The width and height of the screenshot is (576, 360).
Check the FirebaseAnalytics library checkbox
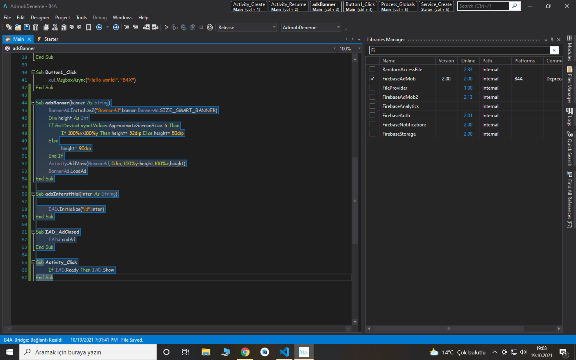(372, 106)
